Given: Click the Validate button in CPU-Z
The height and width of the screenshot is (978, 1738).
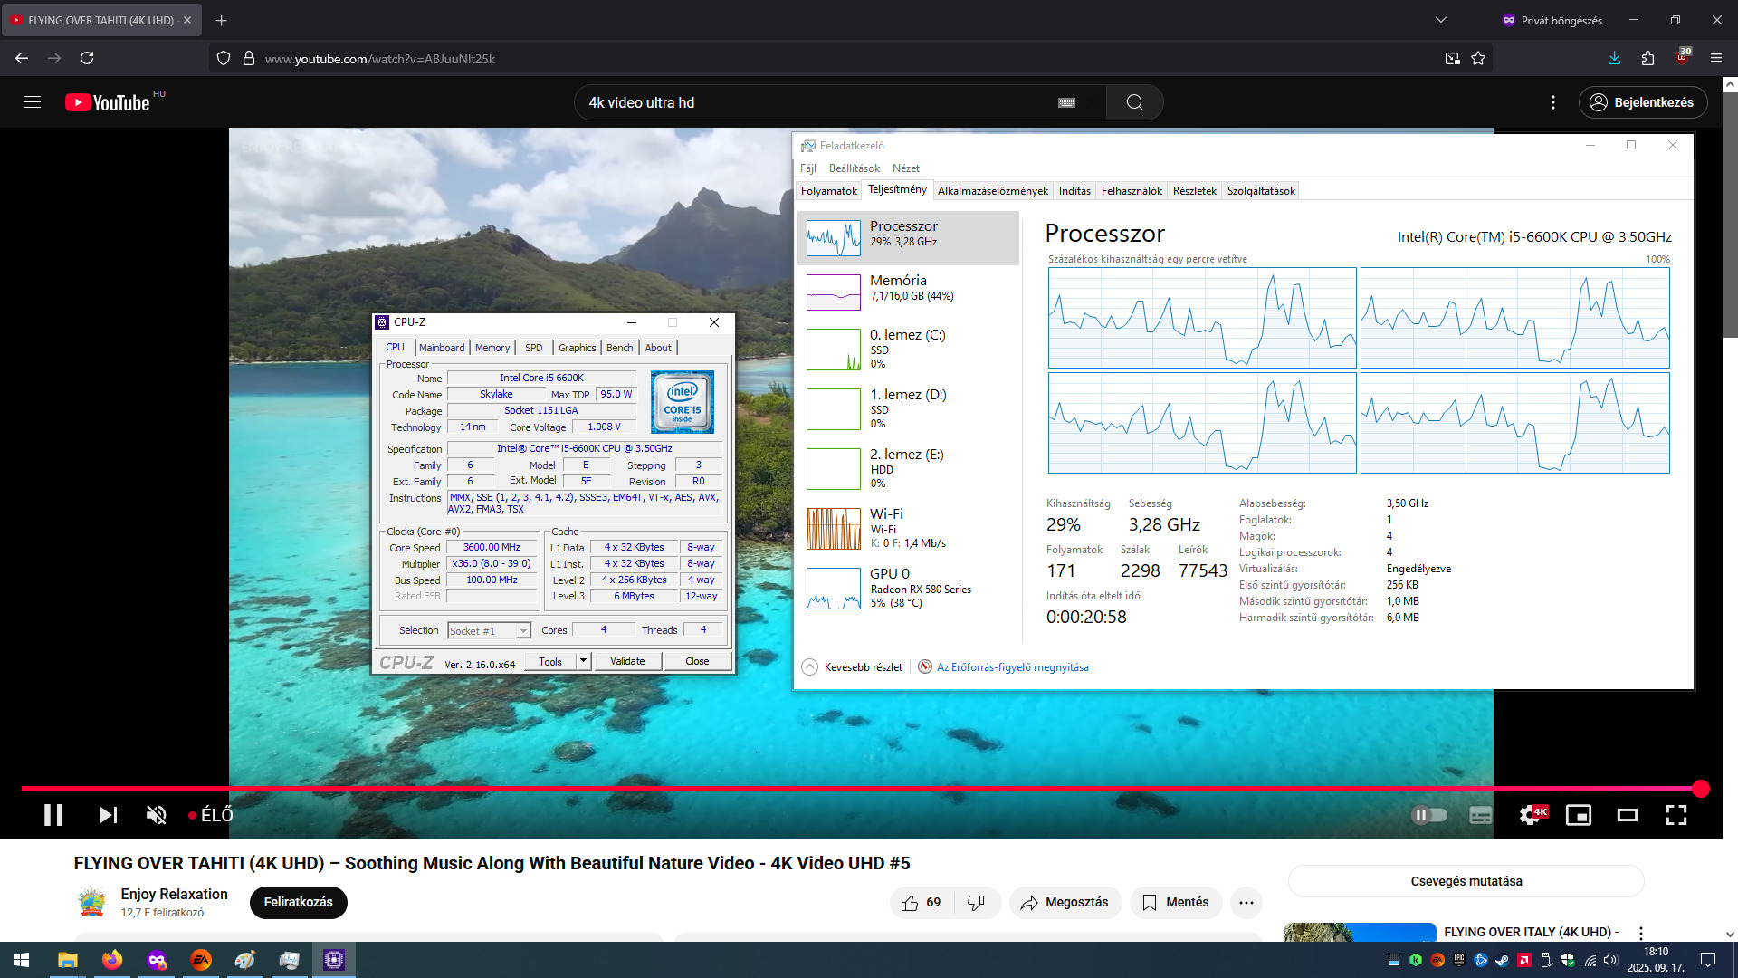Looking at the screenshot, I should [627, 661].
